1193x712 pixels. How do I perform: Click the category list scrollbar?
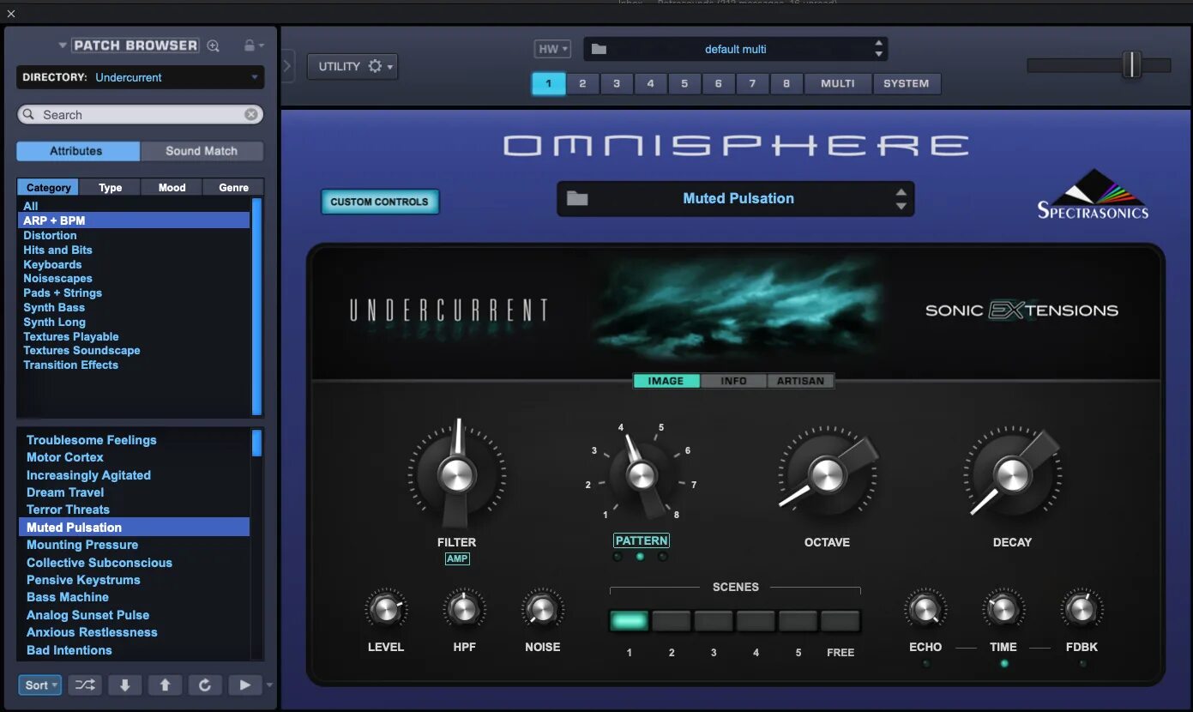(x=256, y=306)
